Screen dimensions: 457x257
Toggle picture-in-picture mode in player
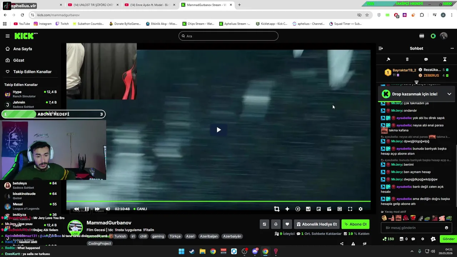tap(319, 209)
